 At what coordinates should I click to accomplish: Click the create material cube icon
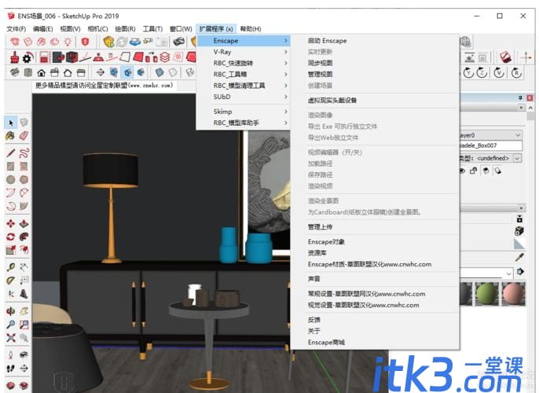pos(519,231)
